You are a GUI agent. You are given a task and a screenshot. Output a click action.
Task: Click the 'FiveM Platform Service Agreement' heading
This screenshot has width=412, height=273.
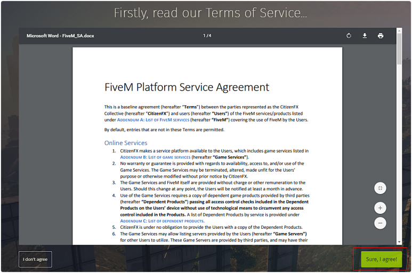click(187, 87)
